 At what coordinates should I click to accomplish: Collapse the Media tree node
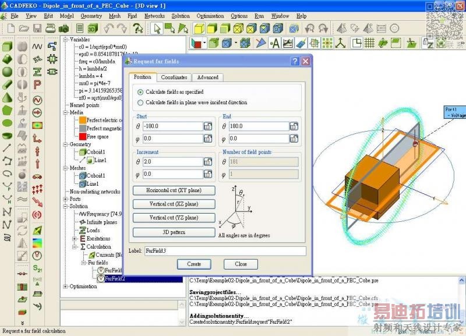pos(65,112)
